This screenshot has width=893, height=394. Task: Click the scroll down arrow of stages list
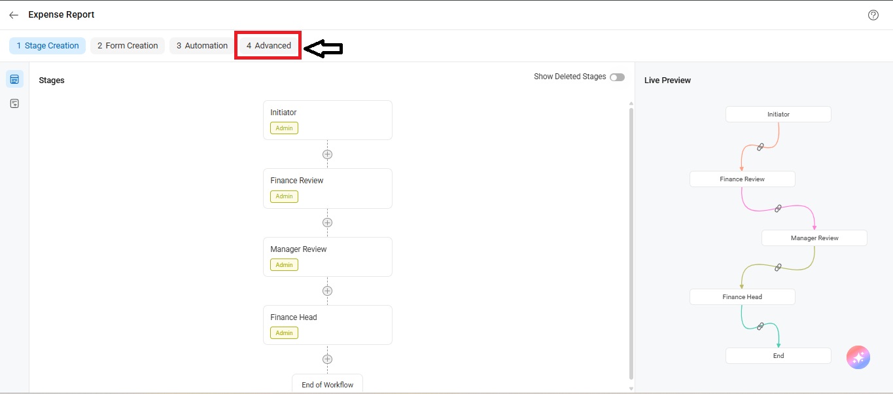click(x=631, y=388)
